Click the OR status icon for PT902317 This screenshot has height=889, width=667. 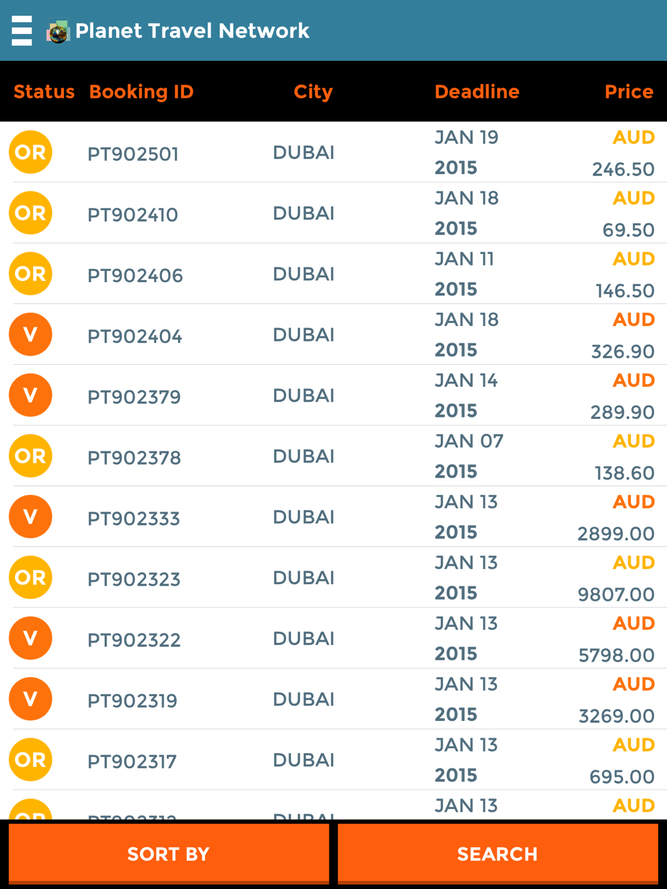coord(31,759)
